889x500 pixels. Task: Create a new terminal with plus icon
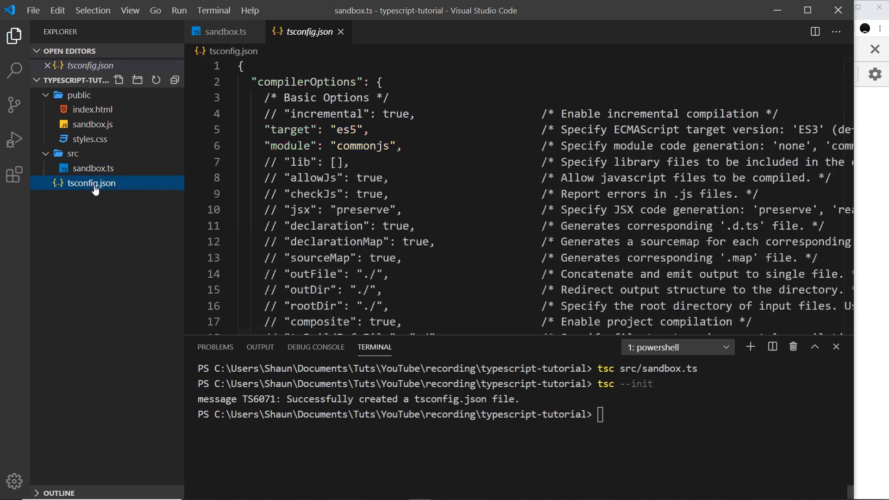[751, 347]
